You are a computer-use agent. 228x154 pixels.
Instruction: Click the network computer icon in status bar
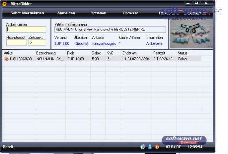tap(142, 147)
